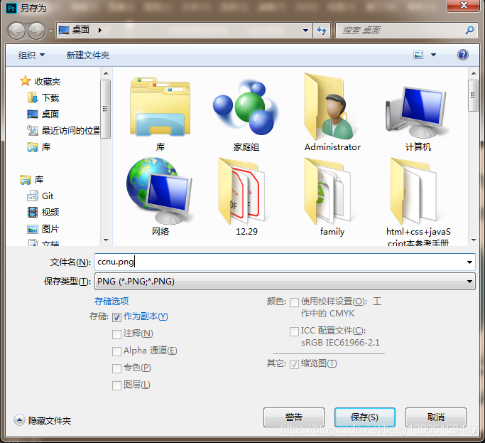Click the Back navigation arrow
485x443 pixels.
point(16,31)
